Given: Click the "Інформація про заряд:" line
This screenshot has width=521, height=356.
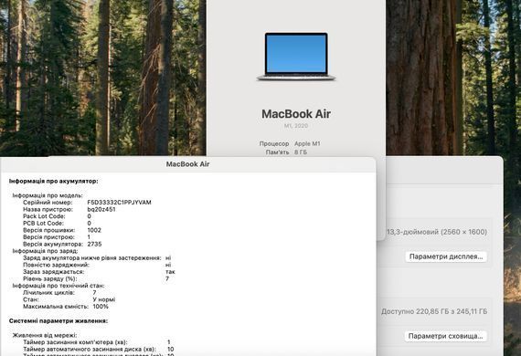Looking at the screenshot, I should (x=45, y=251).
